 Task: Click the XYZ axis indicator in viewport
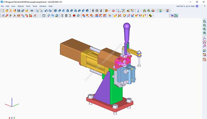(11, 103)
